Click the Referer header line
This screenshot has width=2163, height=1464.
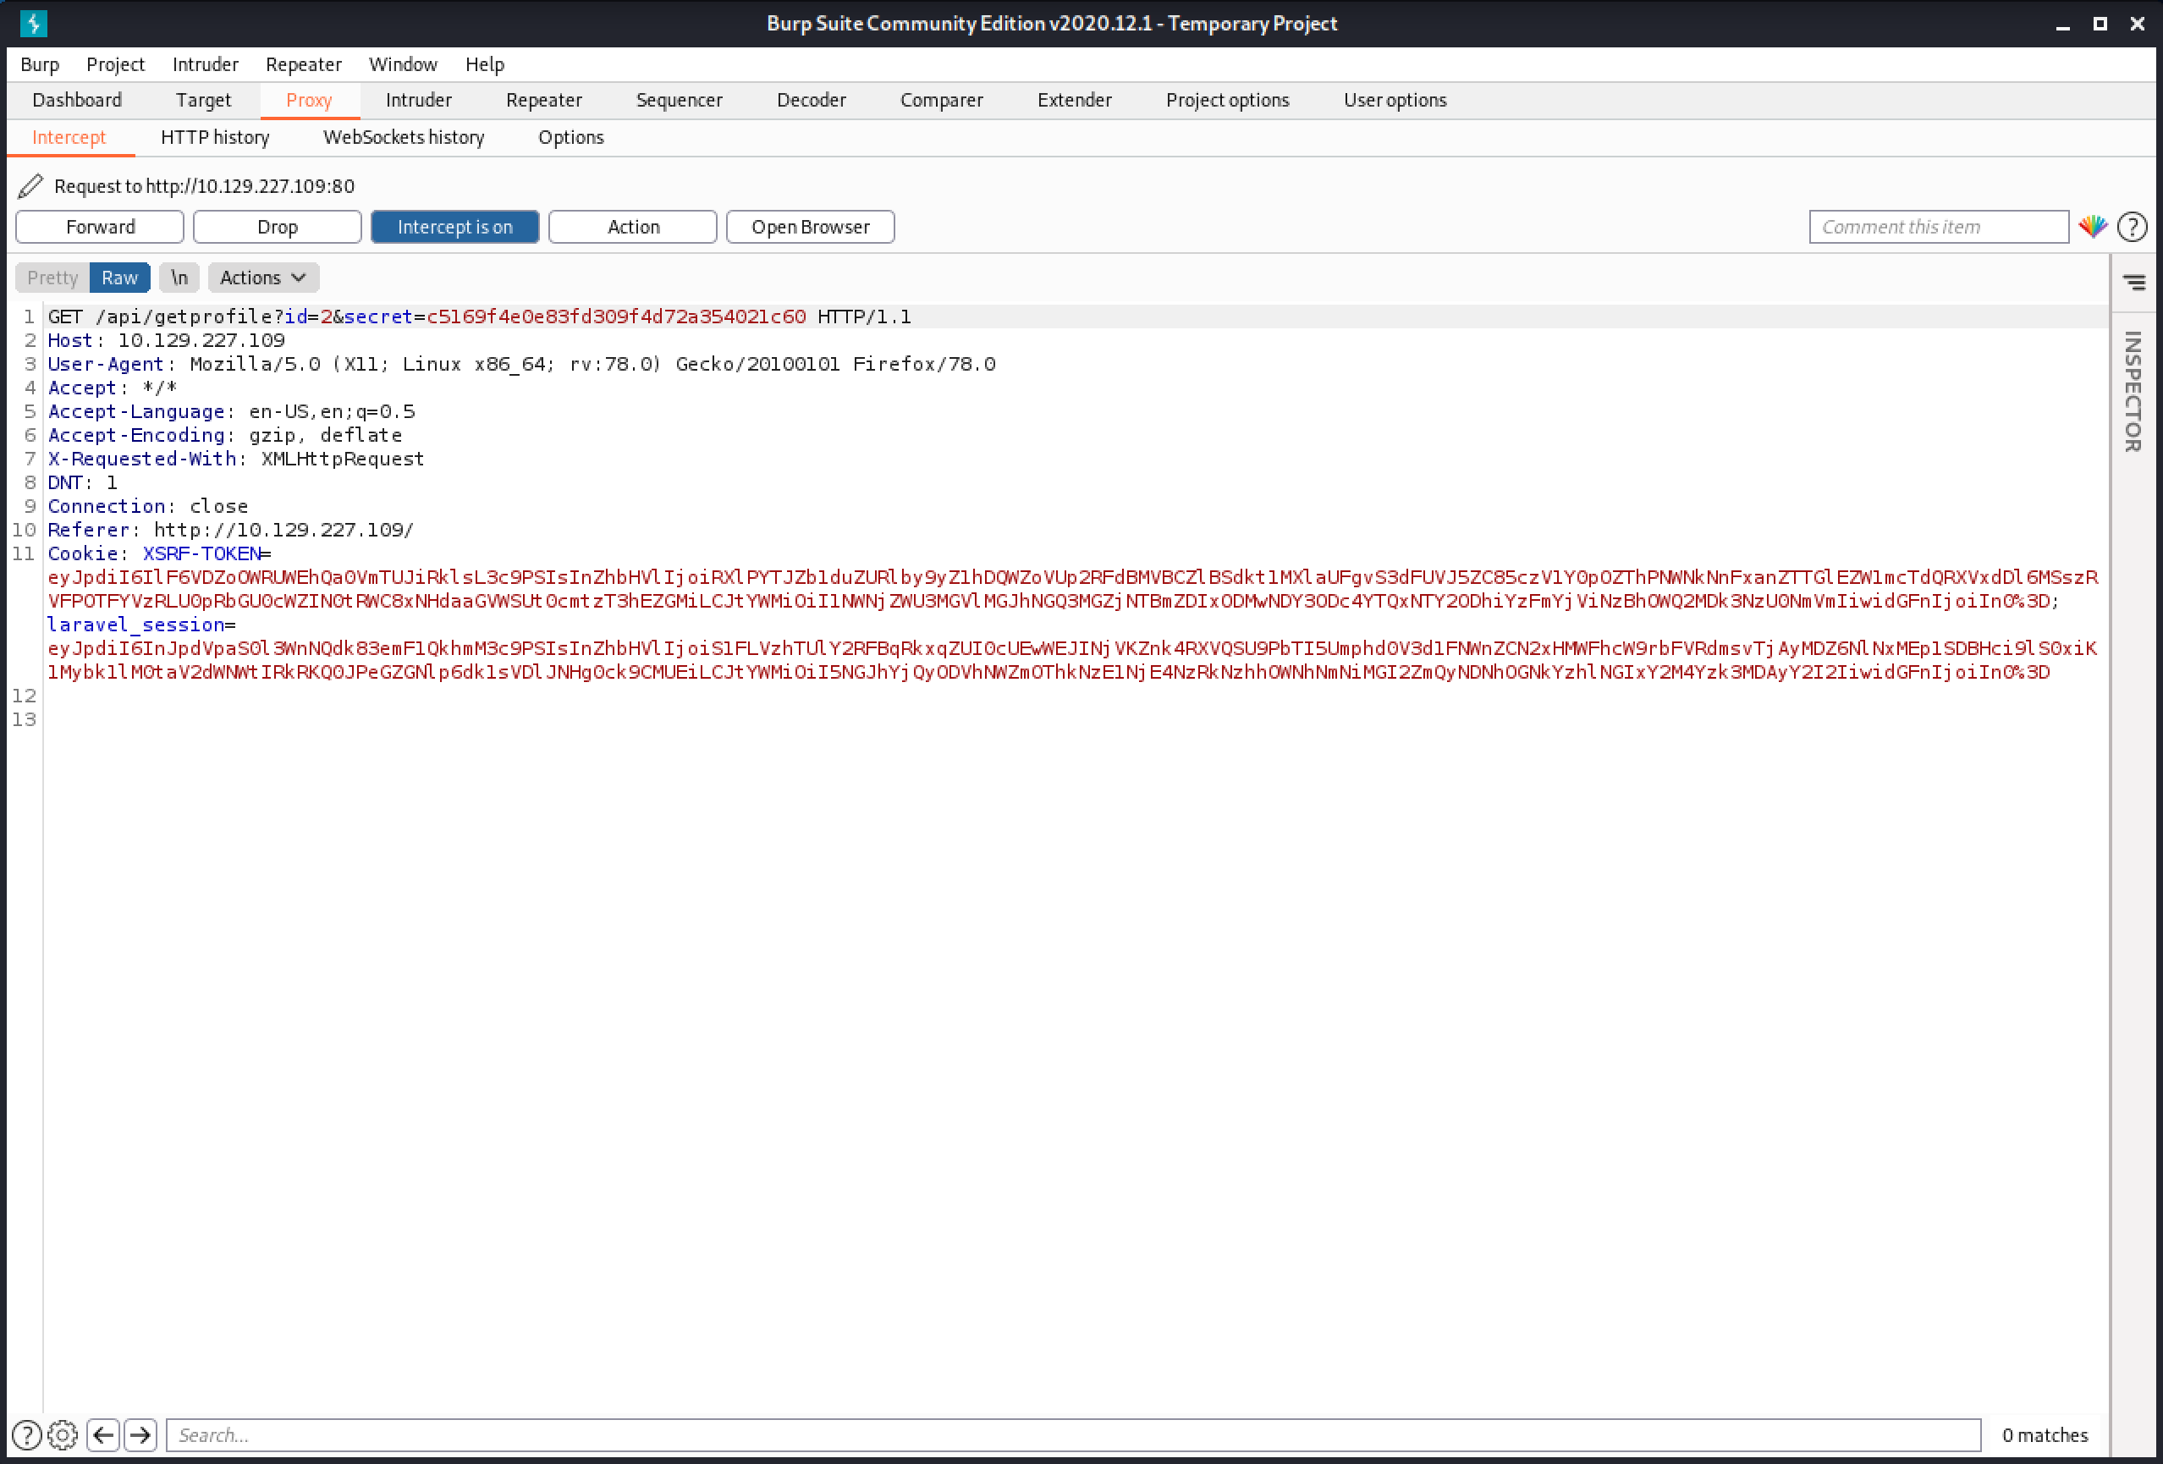tap(231, 530)
